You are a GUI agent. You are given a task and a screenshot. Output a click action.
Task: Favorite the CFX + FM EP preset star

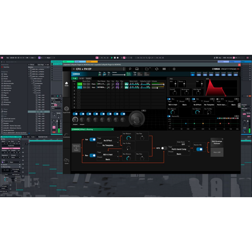(74, 69)
